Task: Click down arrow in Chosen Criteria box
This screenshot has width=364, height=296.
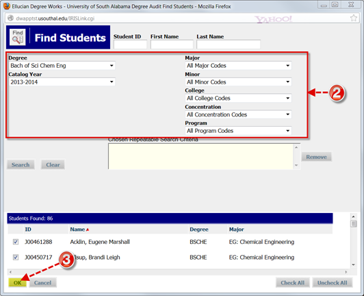Action: pos(296,165)
